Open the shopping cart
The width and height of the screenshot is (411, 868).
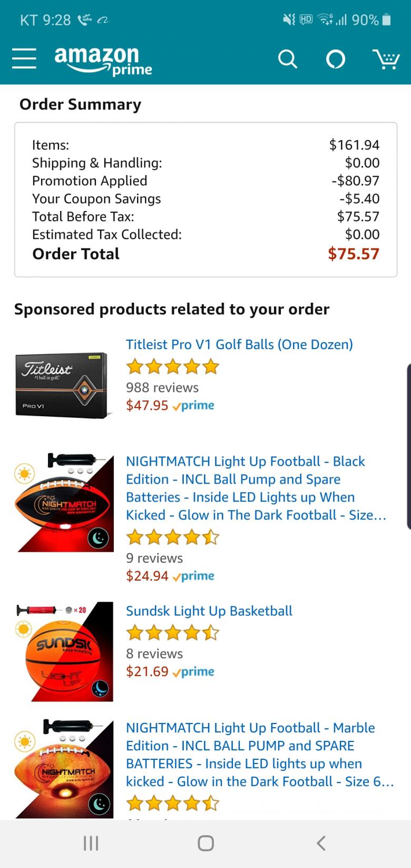(386, 59)
